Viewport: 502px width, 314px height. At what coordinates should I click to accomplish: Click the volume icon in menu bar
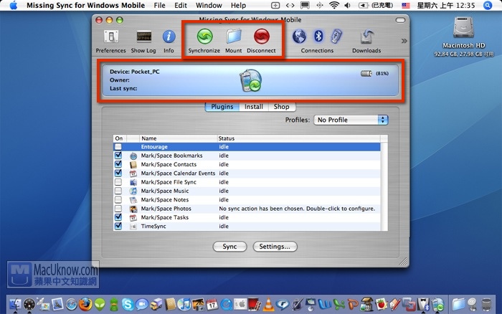point(348,6)
